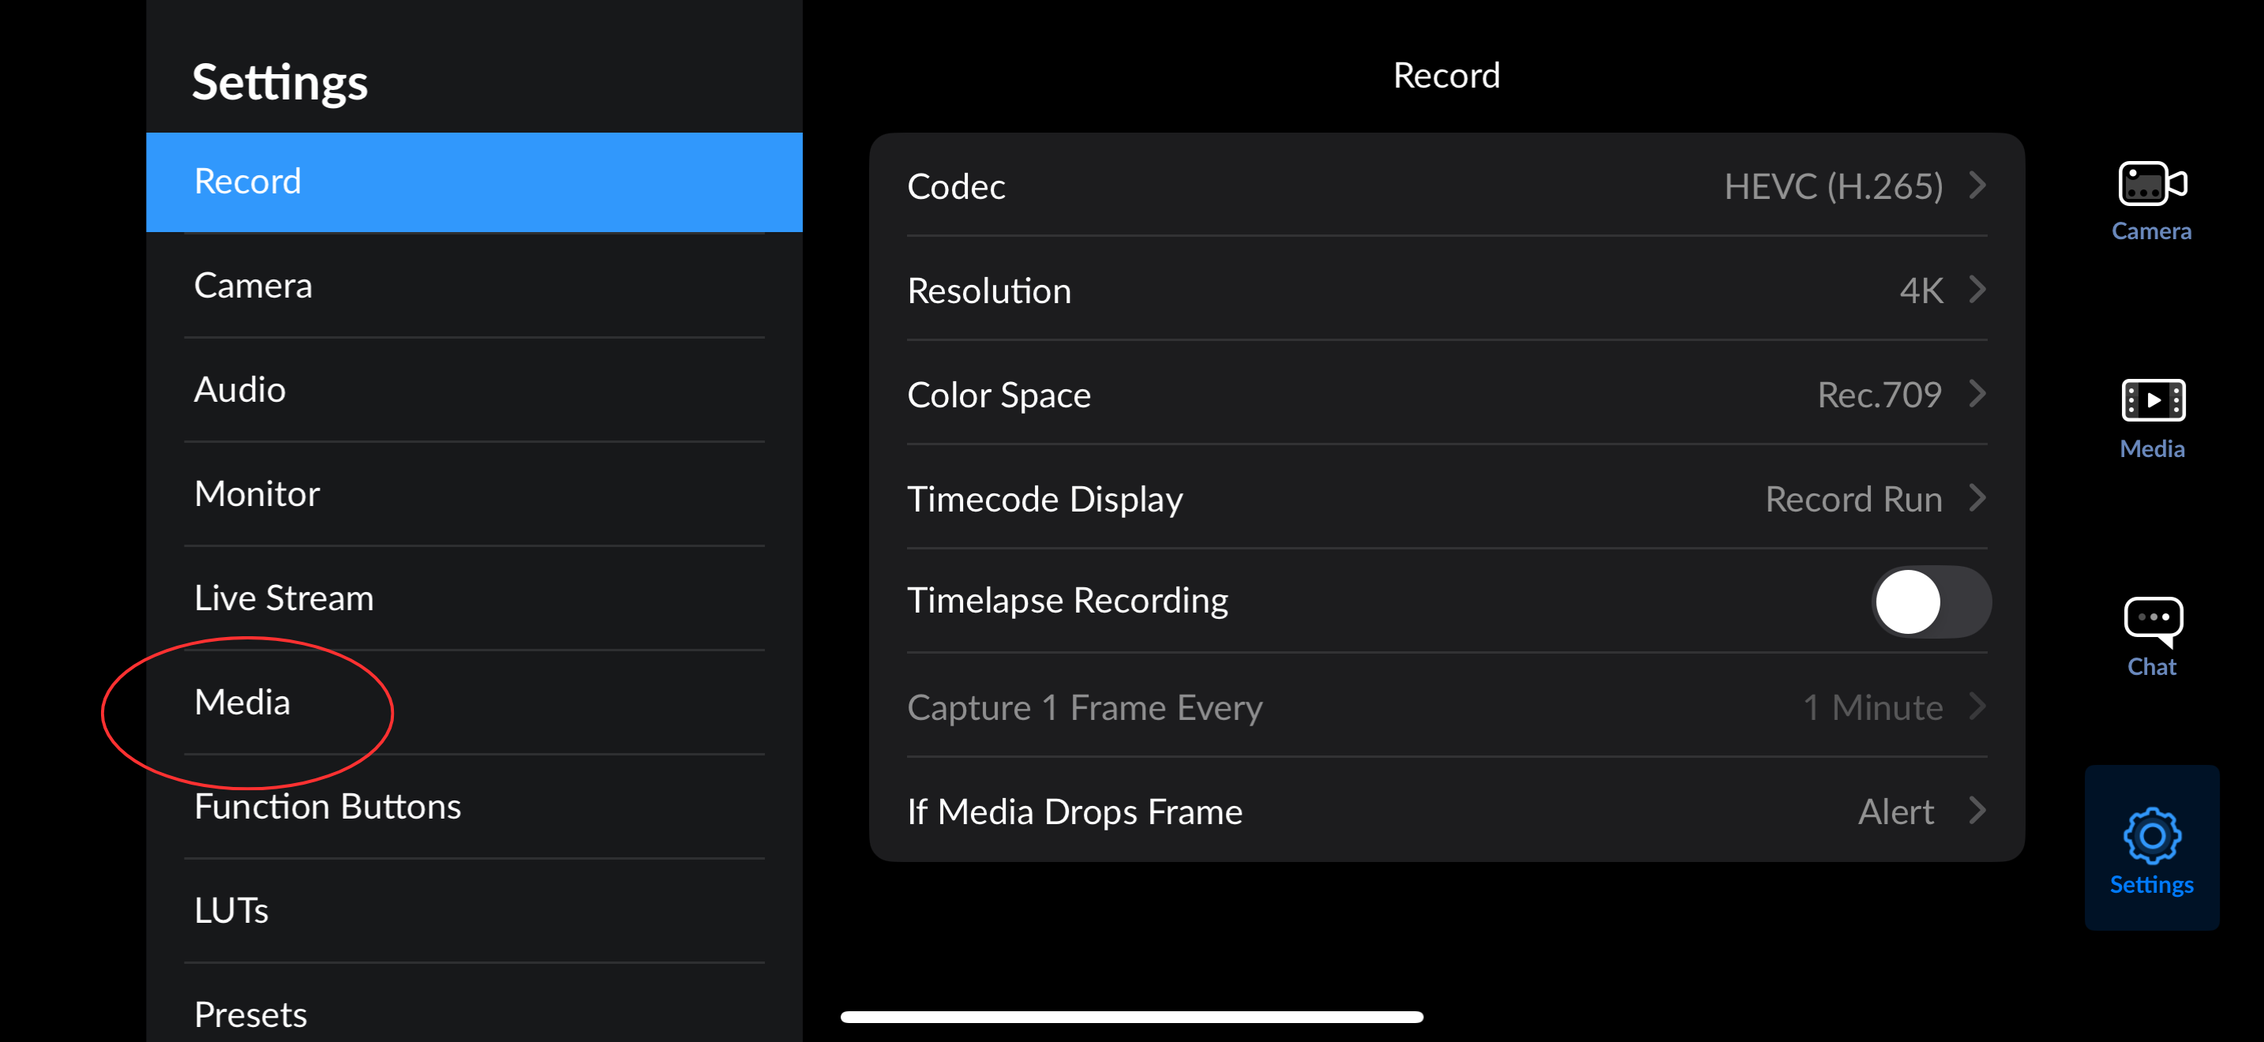This screenshot has width=2264, height=1042.
Task: Toggle Timelapse Recording switch
Action: coord(1930,602)
